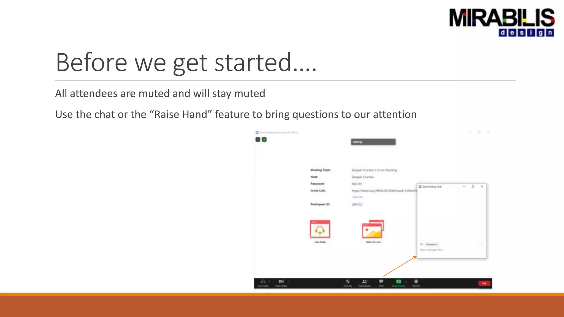Open the 'Everyone' recipient dropdown in chat

432,244
